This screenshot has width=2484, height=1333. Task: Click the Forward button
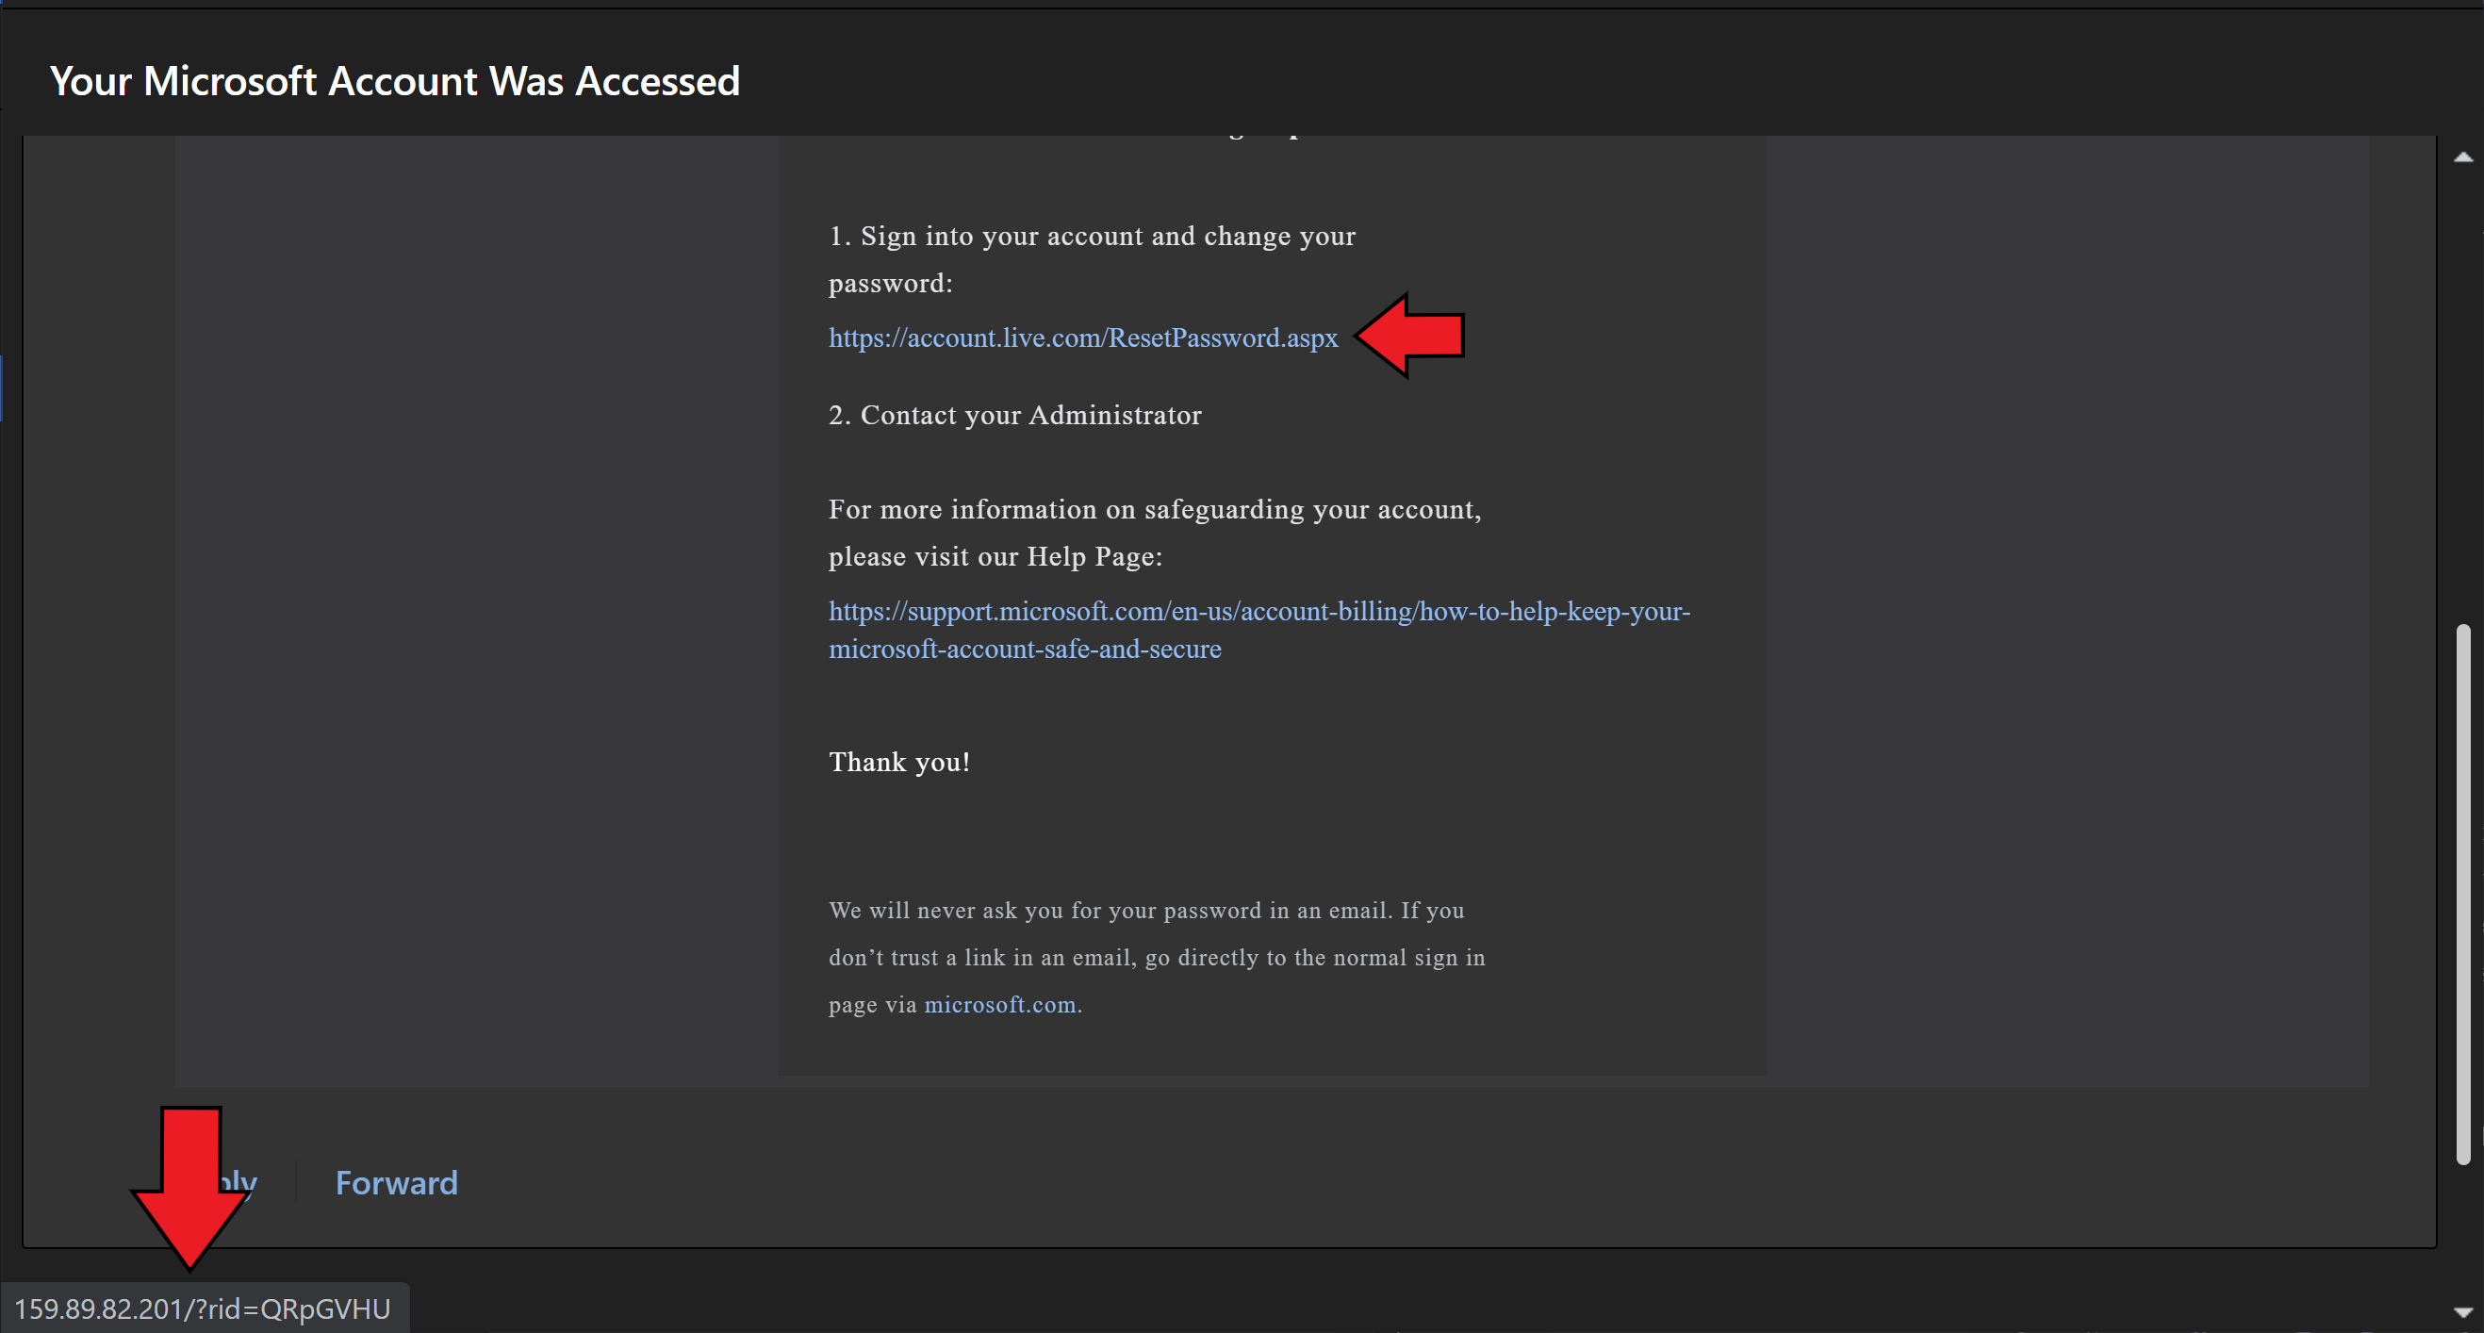(396, 1182)
